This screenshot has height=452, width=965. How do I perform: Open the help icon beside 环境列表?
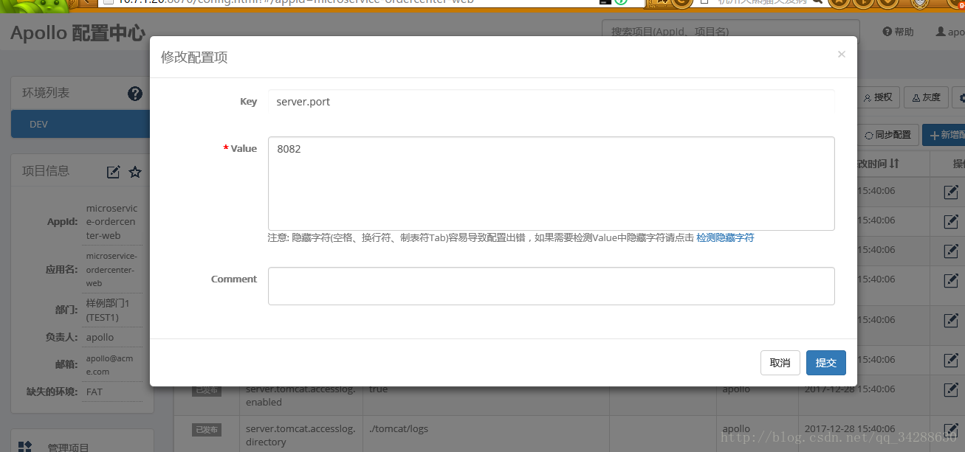(135, 93)
